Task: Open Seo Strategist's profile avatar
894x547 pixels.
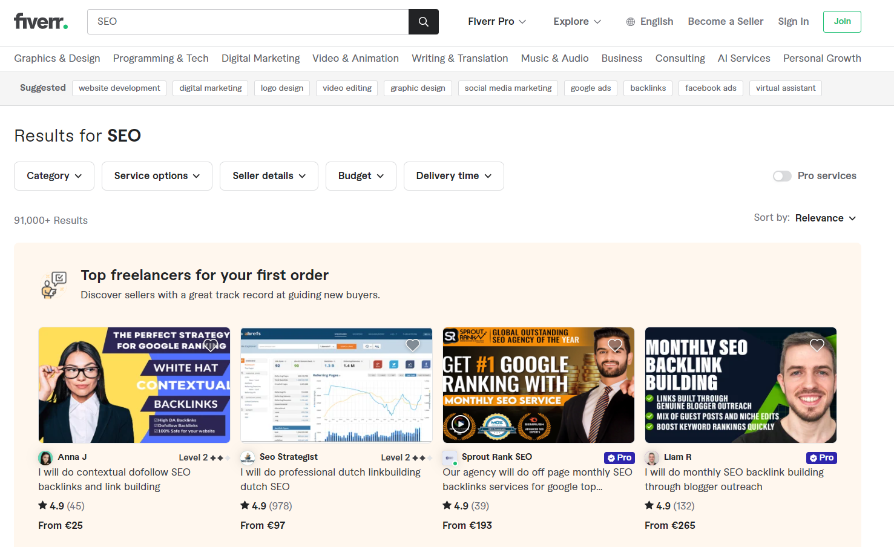Action: [x=248, y=457]
